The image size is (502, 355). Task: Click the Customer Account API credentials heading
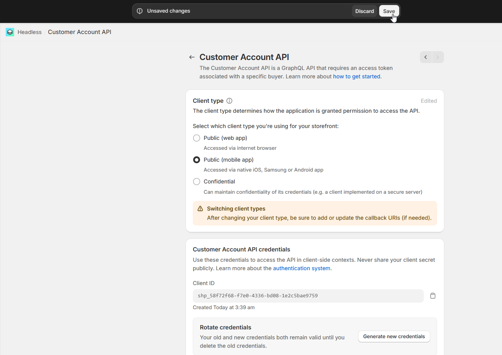241,250
